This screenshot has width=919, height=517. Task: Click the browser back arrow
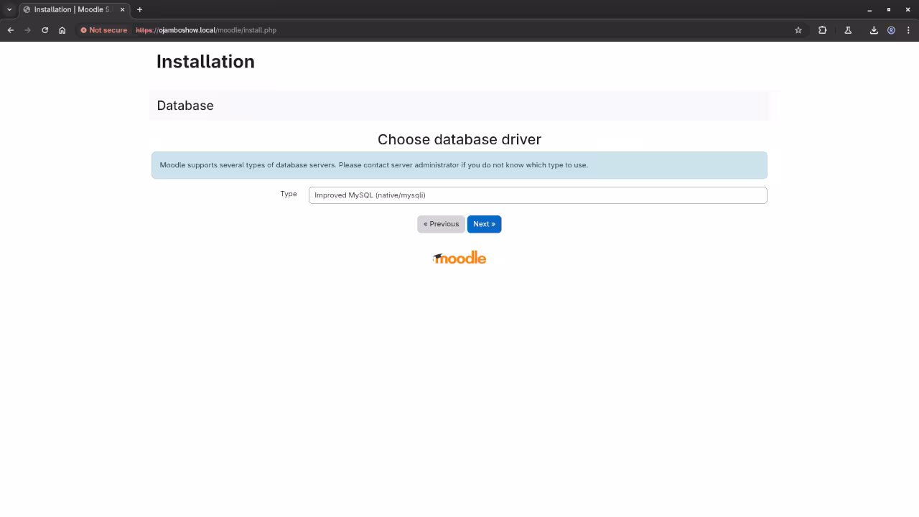pos(11,30)
